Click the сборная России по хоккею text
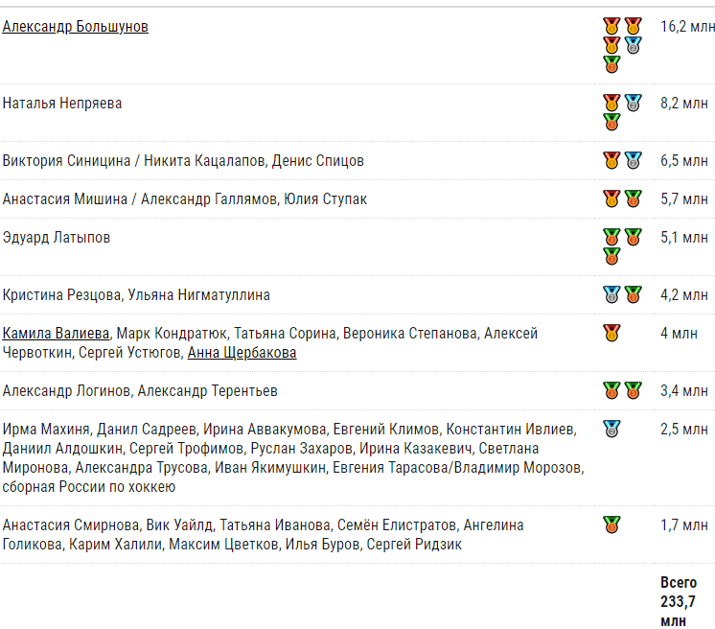 click(89, 487)
